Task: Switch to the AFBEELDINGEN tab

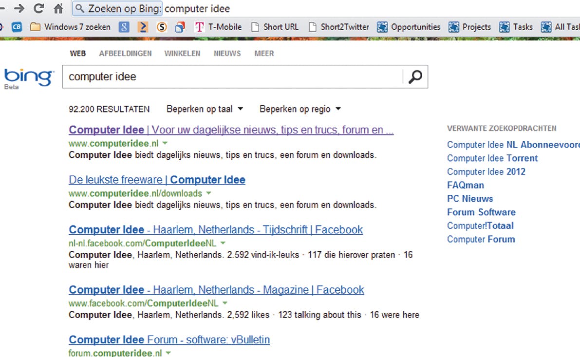Action: pos(125,54)
